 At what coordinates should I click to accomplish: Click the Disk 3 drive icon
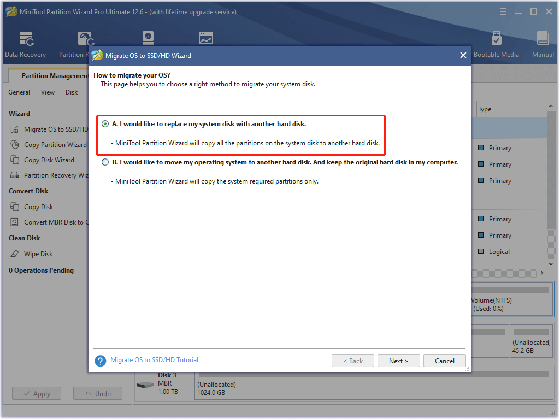pyautogui.click(x=145, y=385)
